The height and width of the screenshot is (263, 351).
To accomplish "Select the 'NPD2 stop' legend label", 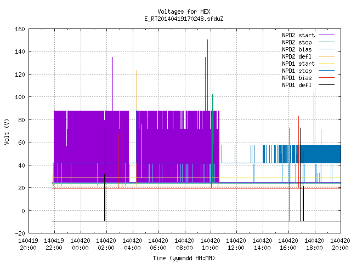I will (297, 42).
